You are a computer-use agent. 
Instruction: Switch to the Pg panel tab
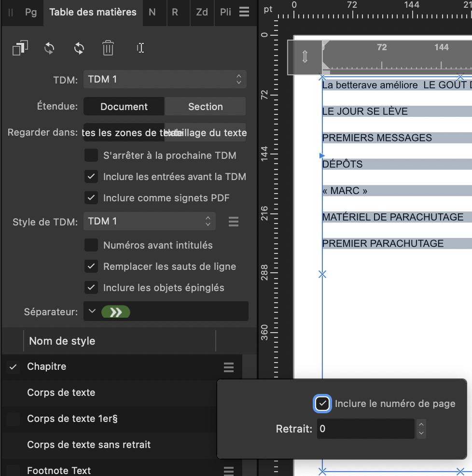click(31, 12)
